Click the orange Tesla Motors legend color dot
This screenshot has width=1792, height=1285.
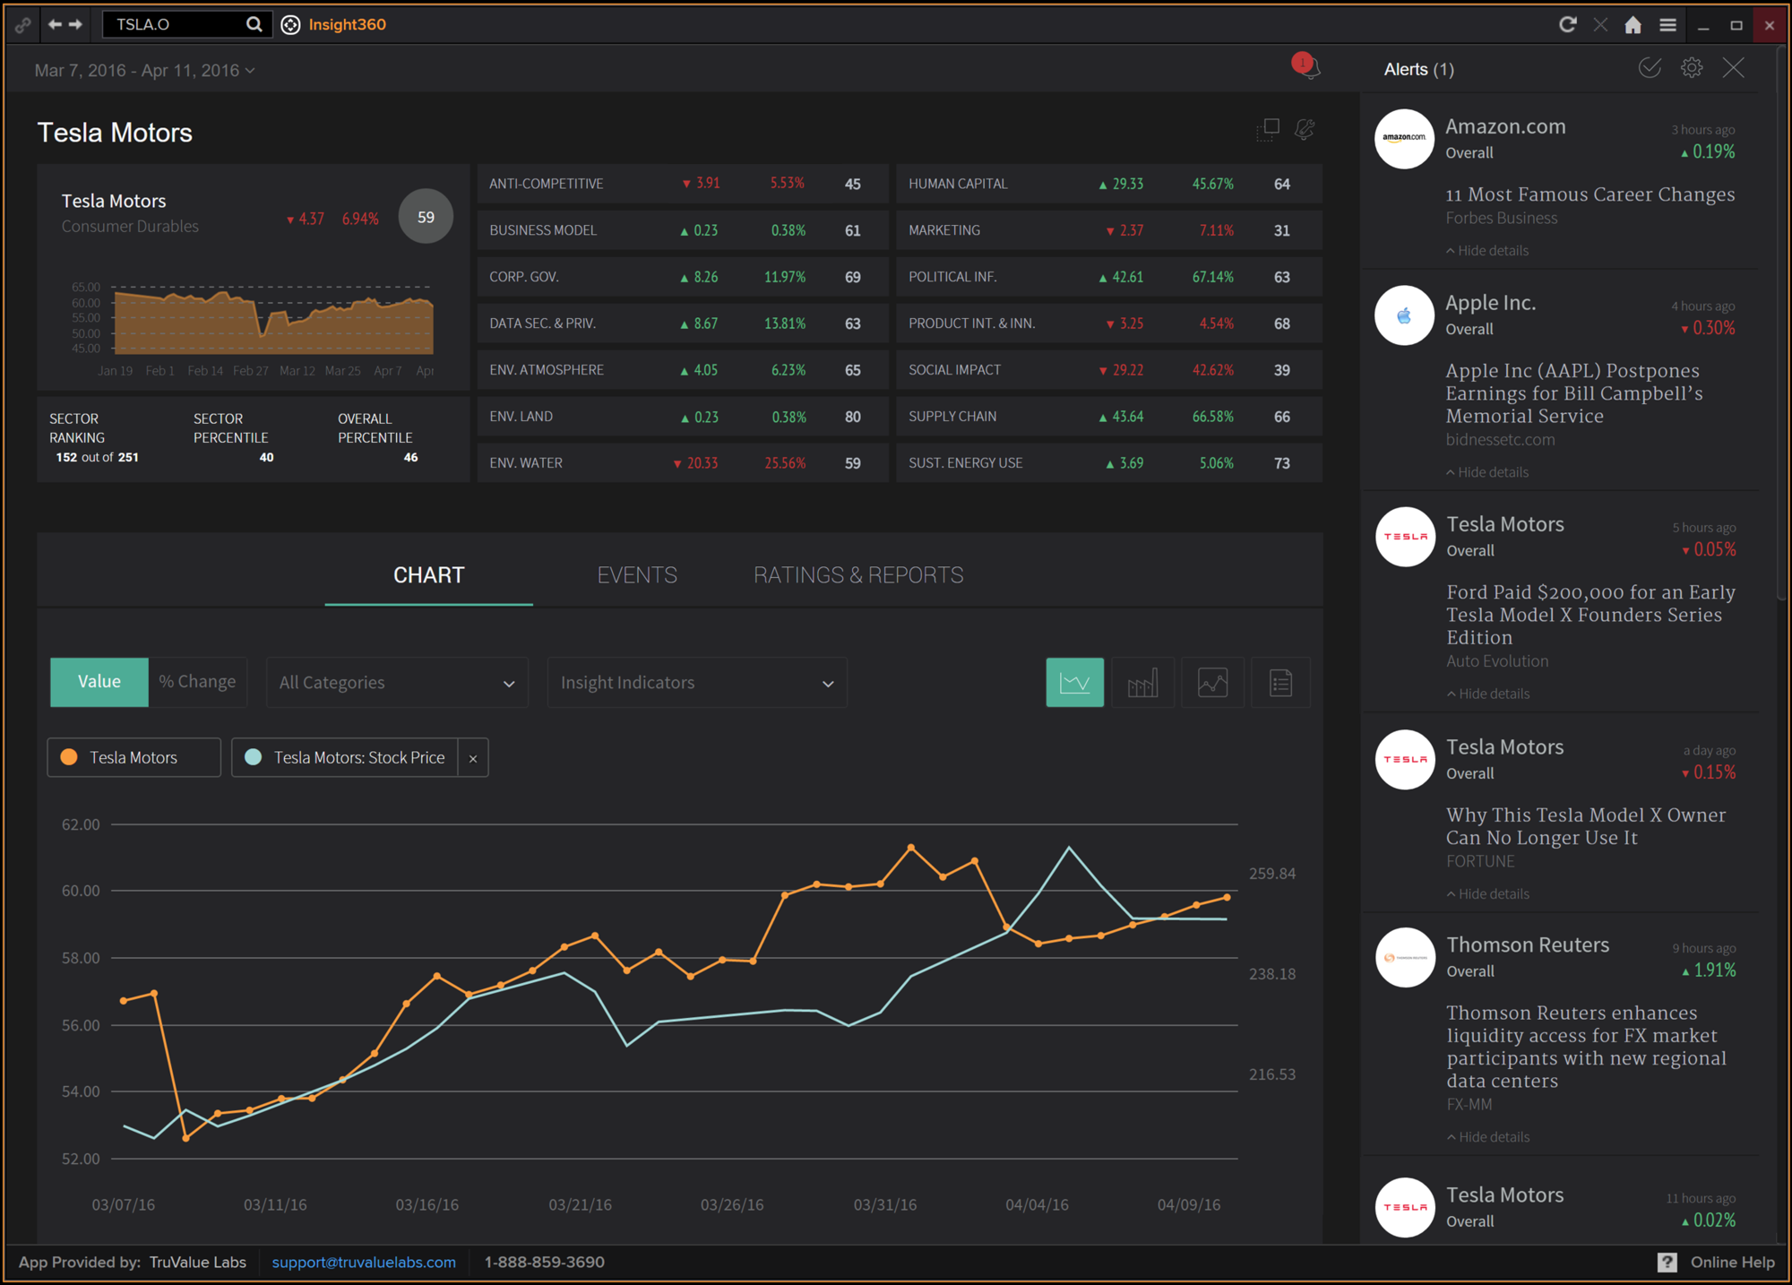pyautogui.click(x=68, y=757)
